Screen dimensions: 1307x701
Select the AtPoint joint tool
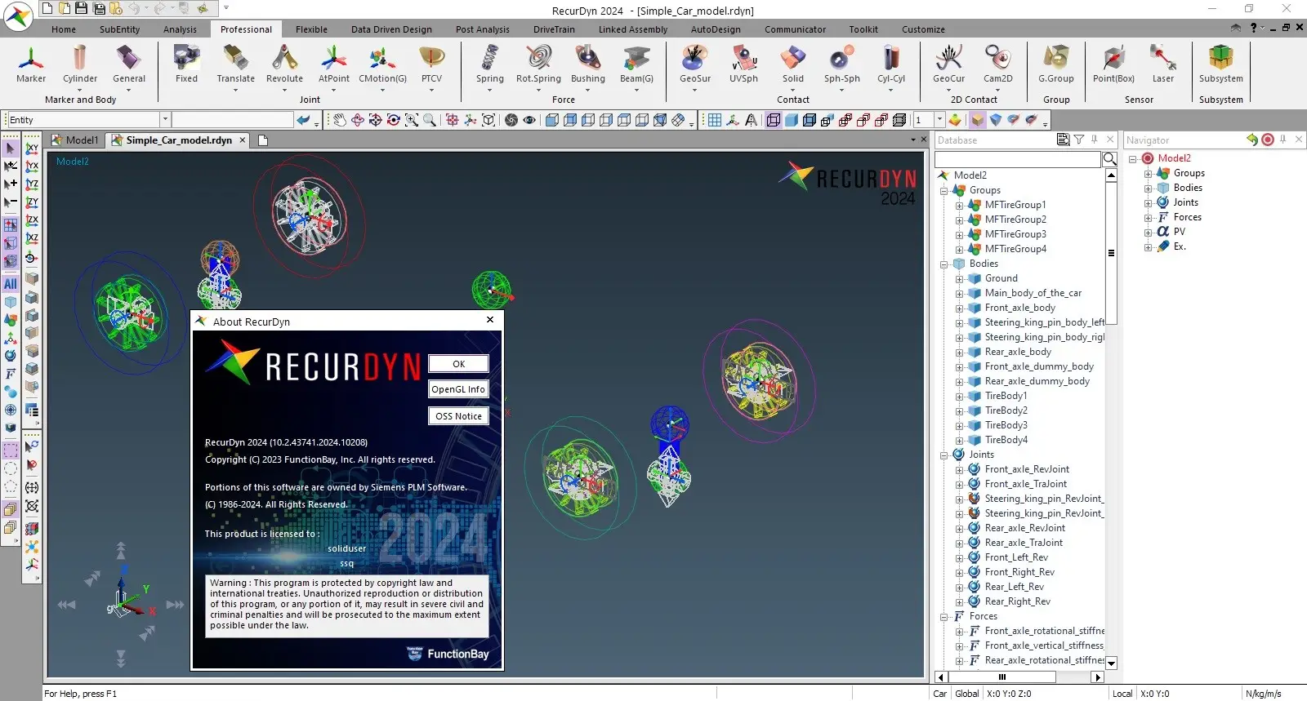click(x=333, y=64)
